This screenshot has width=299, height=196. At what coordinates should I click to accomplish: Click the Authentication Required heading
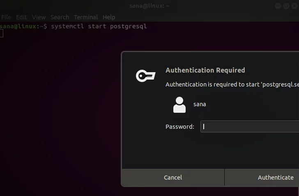(205, 70)
